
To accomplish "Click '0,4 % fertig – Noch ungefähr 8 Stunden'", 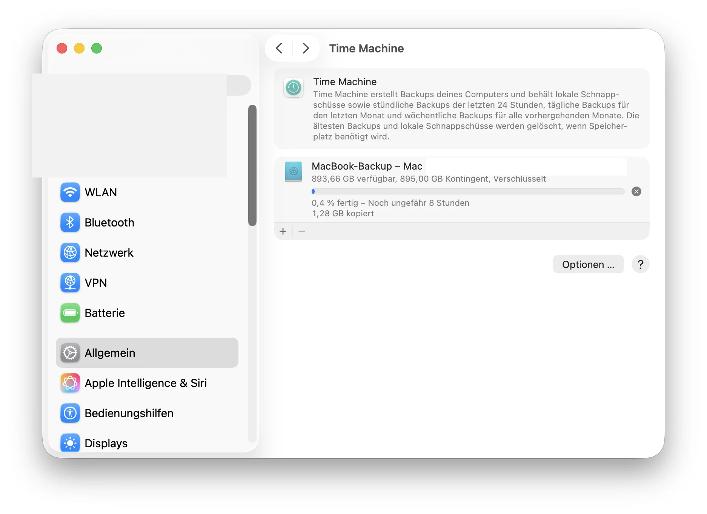I will pos(390,203).
